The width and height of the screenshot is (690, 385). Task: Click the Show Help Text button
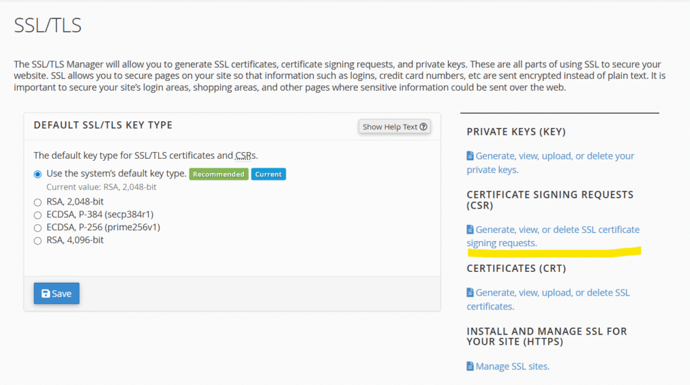click(394, 127)
